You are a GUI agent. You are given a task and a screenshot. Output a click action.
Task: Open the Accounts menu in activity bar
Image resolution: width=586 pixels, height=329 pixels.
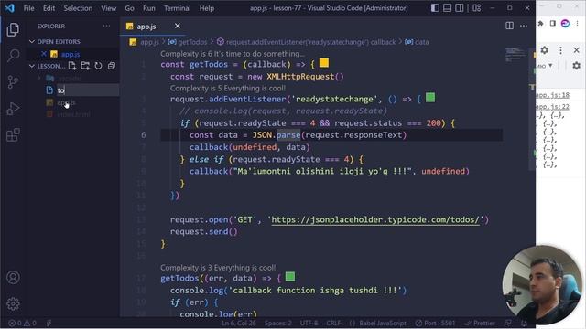13,278
